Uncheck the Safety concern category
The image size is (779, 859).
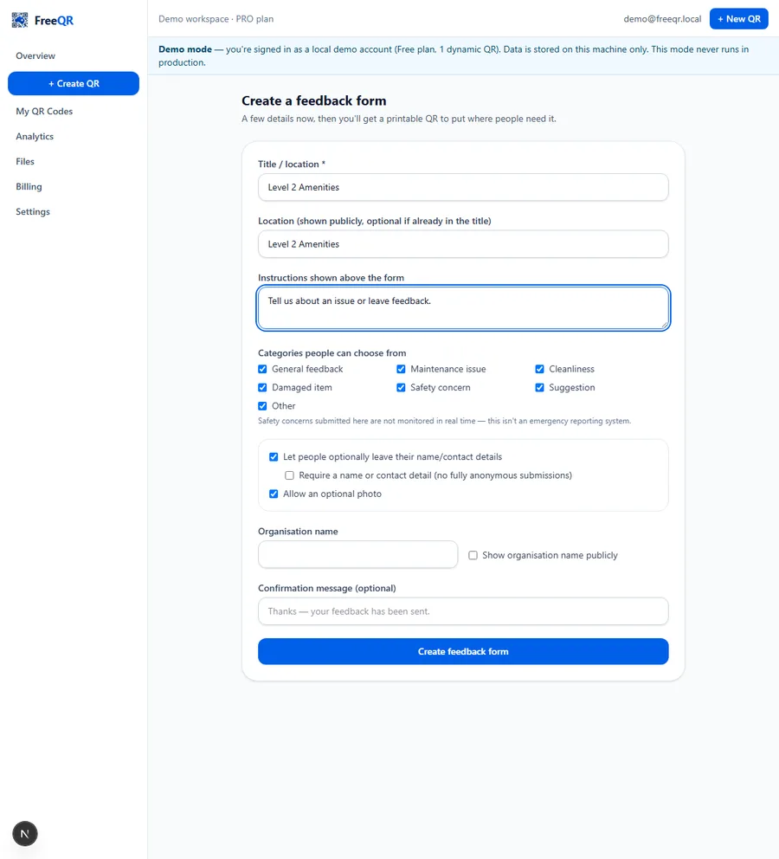pos(402,388)
